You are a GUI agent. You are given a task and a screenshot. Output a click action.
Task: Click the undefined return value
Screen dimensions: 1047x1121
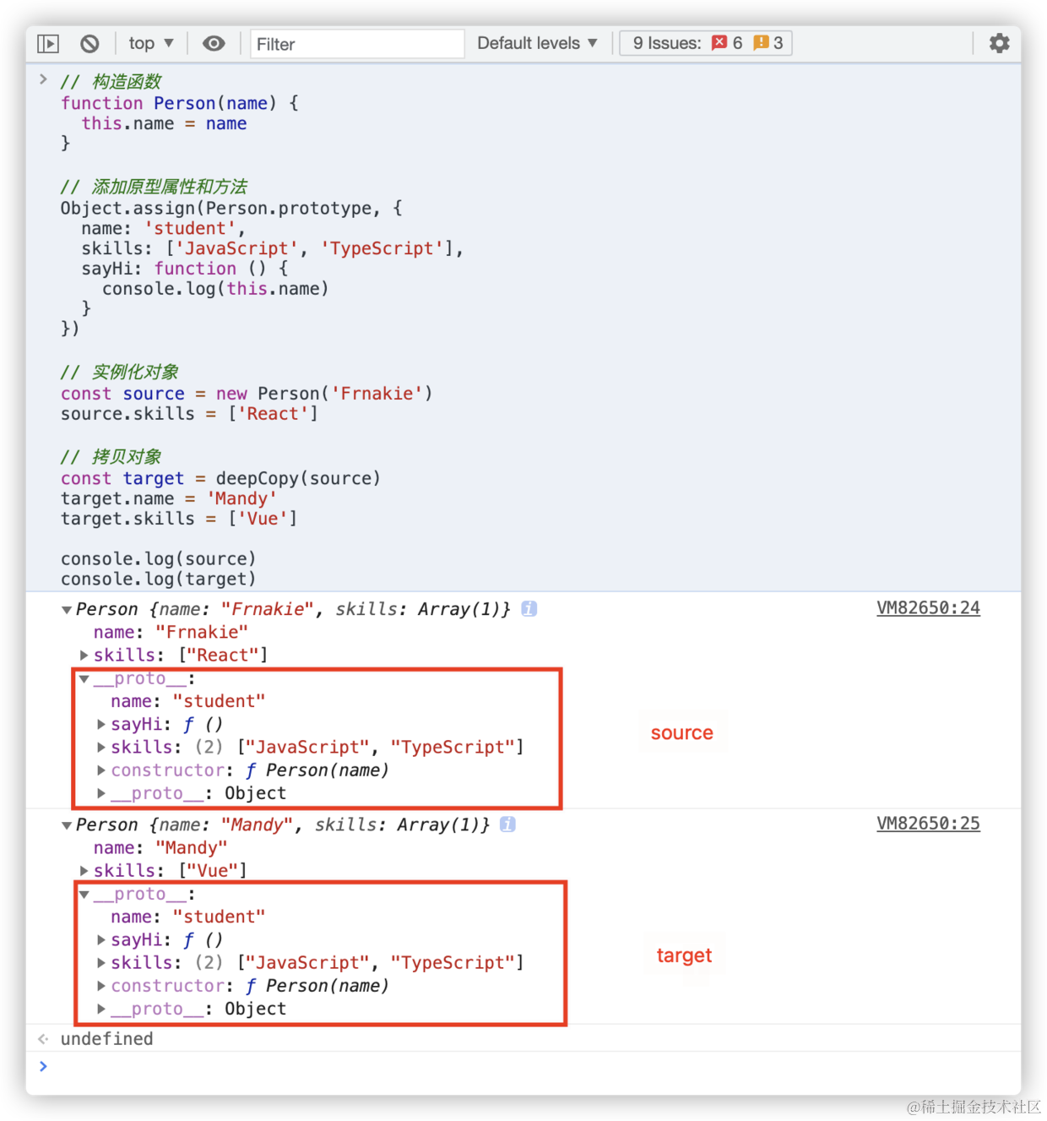click(x=107, y=1038)
